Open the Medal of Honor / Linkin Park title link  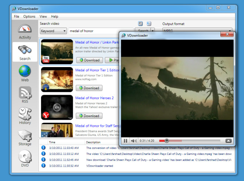pyautogui.click(x=97, y=42)
